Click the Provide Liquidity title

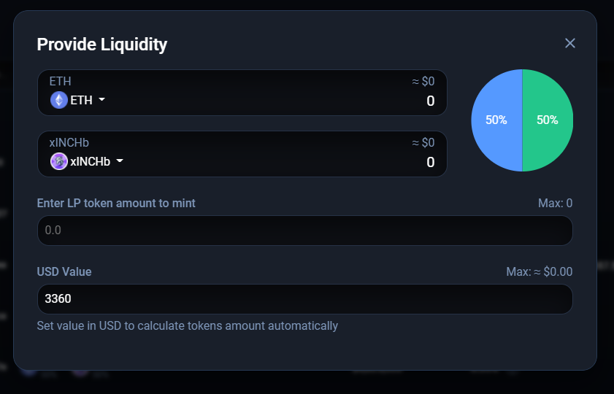pos(101,45)
